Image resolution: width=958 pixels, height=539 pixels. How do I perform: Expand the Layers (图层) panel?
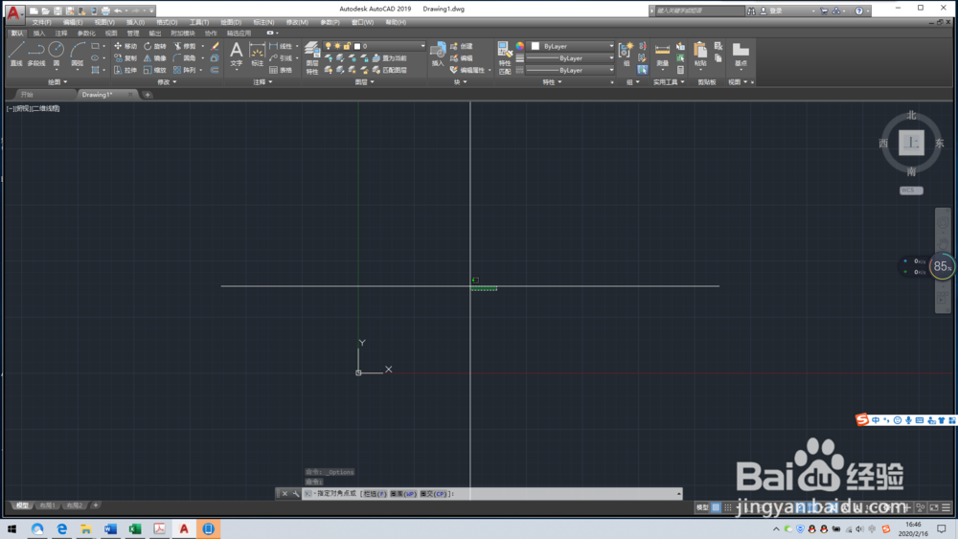pos(364,81)
